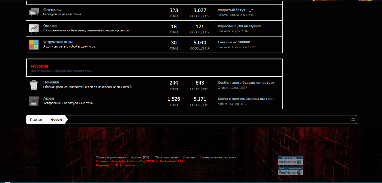Click description Устаревшие и неактуальные темы.
The height and width of the screenshot is (183, 382).
[x=69, y=103]
